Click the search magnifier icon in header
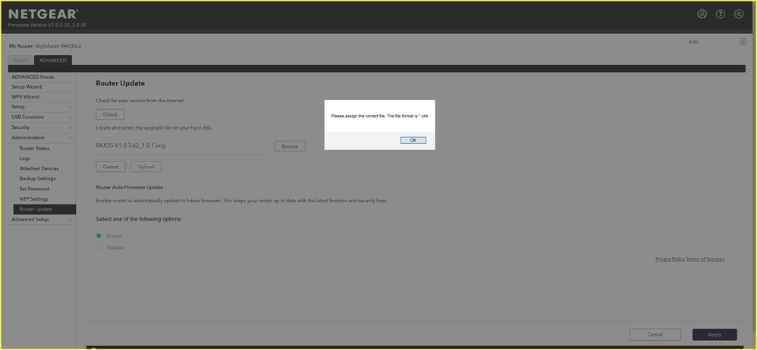The height and width of the screenshot is (350, 757). (739, 14)
